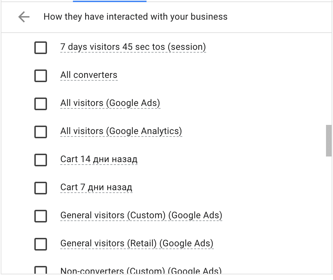Click the 'Cart 7 дни назад' audience text

(96, 187)
